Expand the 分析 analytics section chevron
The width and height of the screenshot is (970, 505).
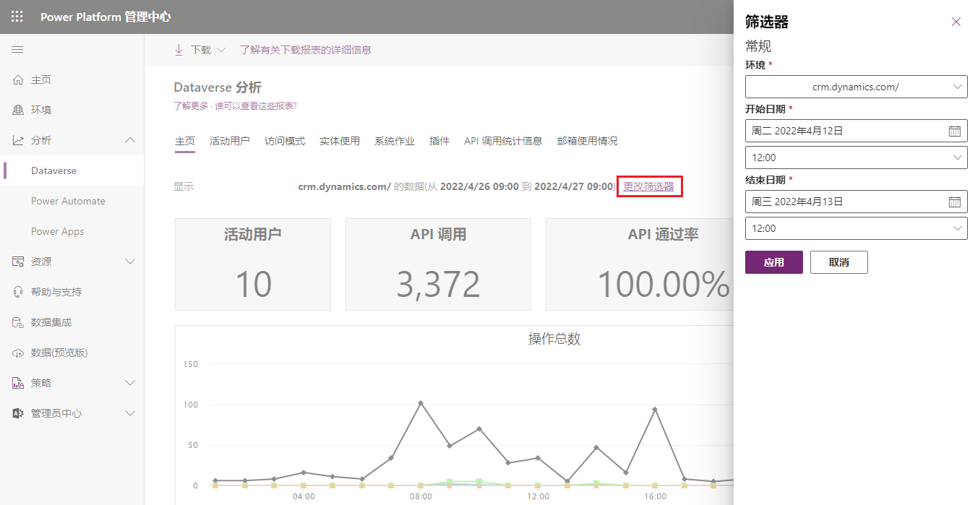129,140
